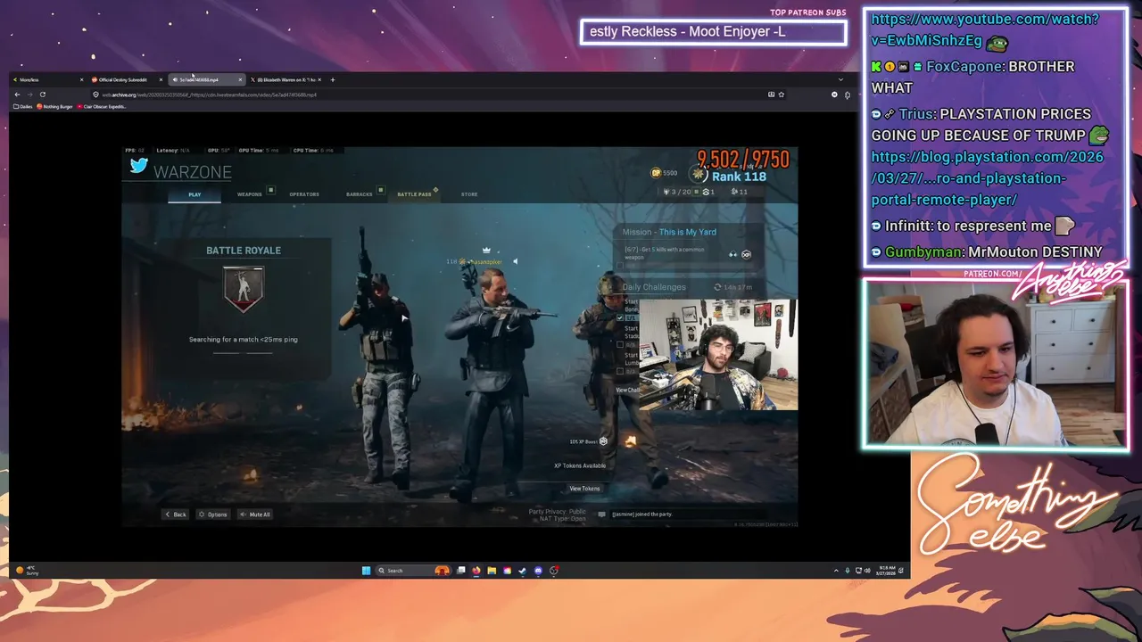
Task: Close the 5e7ad474f3688.mp4 tab
Action: 239,79
